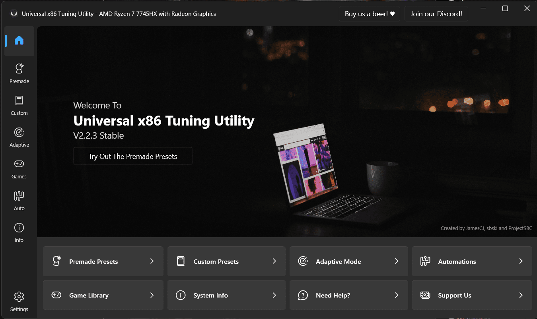This screenshot has height=319, width=537.
Task: Open the Premade presets sidebar icon
Action: click(x=19, y=73)
